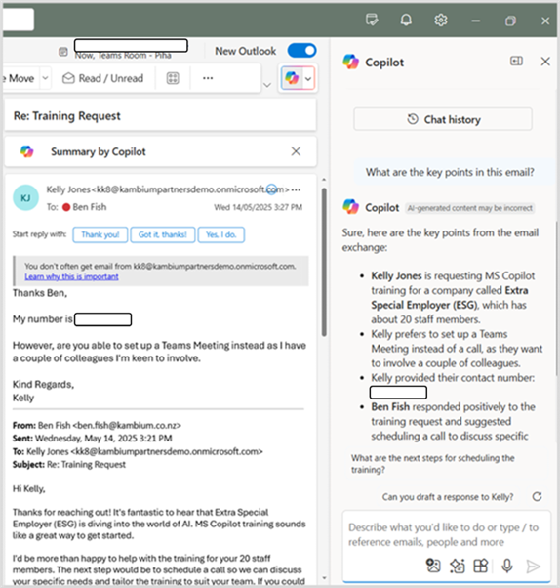The image size is (560, 588).
Task: Click the calendar icon near Teams Room text
Action: pos(63,52)
